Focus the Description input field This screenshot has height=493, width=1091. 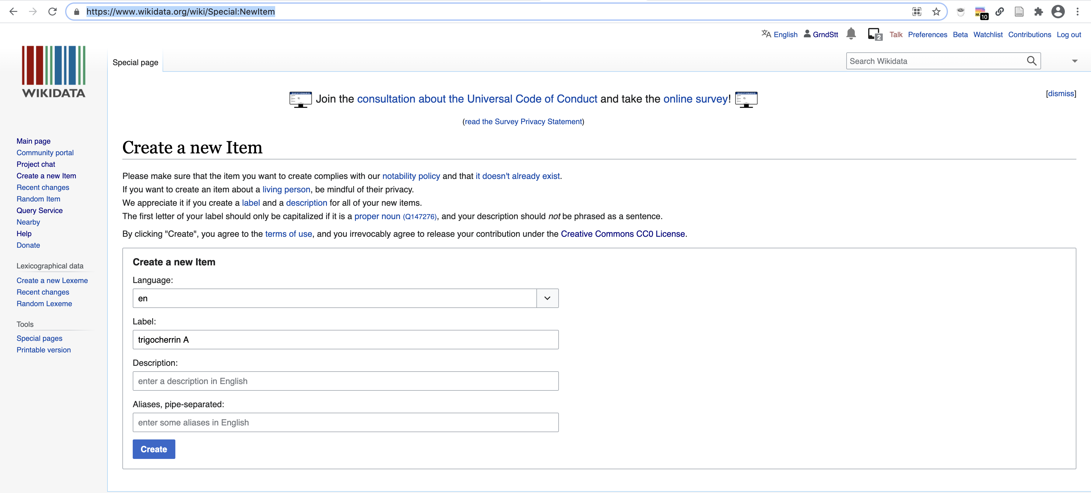346,381
